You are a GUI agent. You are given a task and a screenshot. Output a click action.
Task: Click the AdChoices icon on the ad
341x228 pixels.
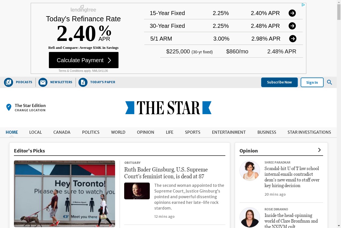[303, 5]
